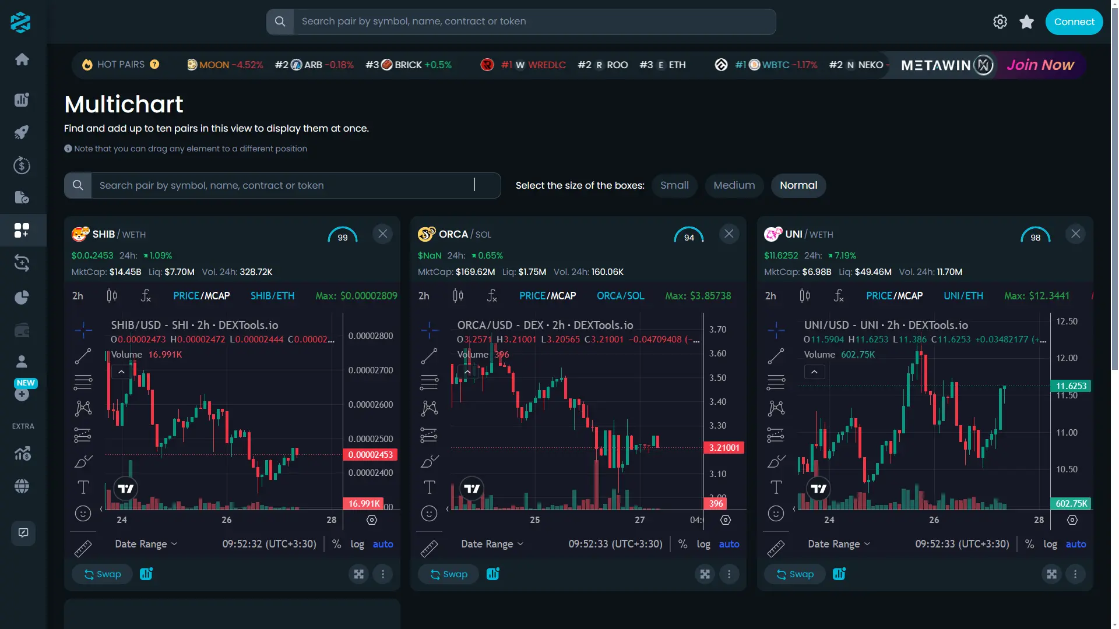The width and height of the screenshot is (1119, 629).
Task: Click Swap on the UNI card
Action: point(795,574)
